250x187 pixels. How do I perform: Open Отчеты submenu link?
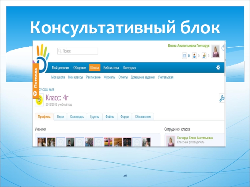pyautogui.click(x=123, y=77)
